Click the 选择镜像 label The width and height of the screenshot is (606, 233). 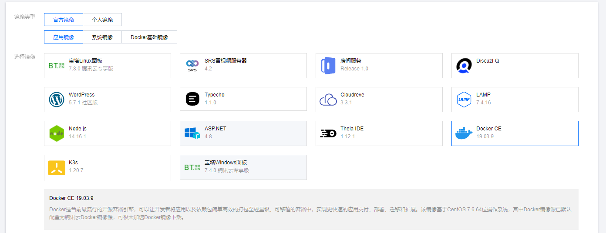tap(25, 57)
